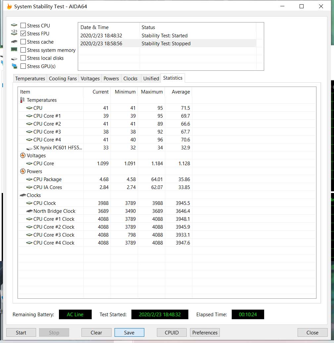This screenshot has width=334, height=343.
Task: Click the chip icon of the CPU Core #4 temperature row
Action: pyautogui.click(x=29, y=139)
